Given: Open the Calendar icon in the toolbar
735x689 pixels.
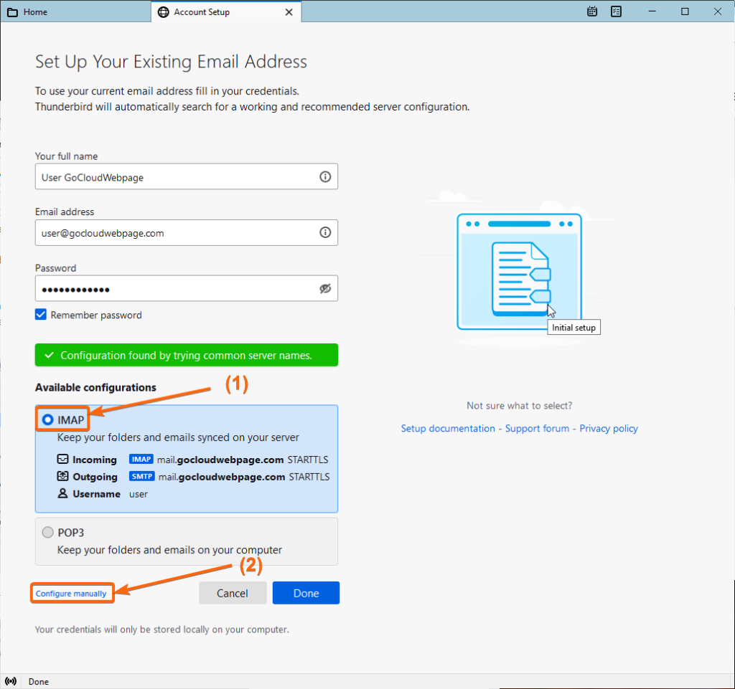Looking at the screenshot, I should 591,11.
